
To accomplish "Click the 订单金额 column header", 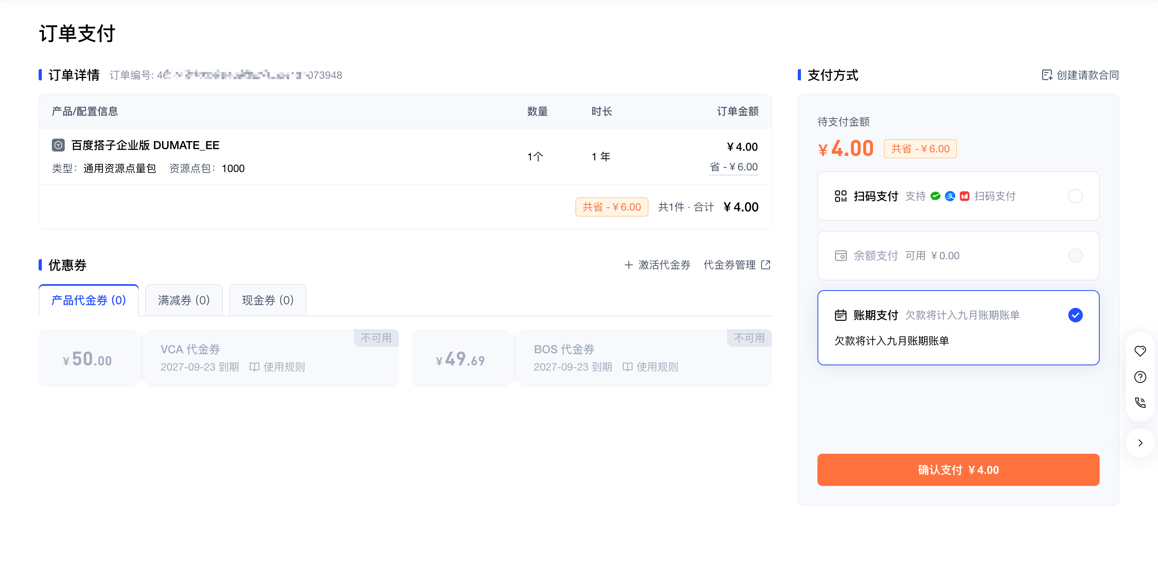I will pos(738,111).
